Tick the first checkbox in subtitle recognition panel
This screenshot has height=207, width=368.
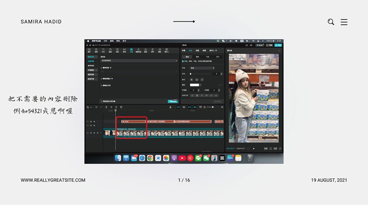101,68
